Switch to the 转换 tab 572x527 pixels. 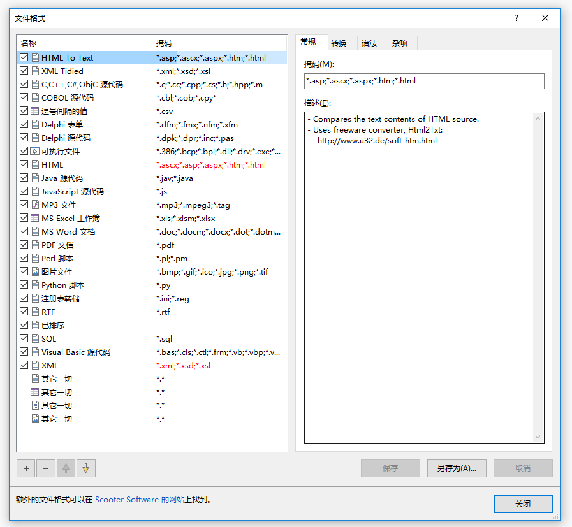(x=339, y=43)
